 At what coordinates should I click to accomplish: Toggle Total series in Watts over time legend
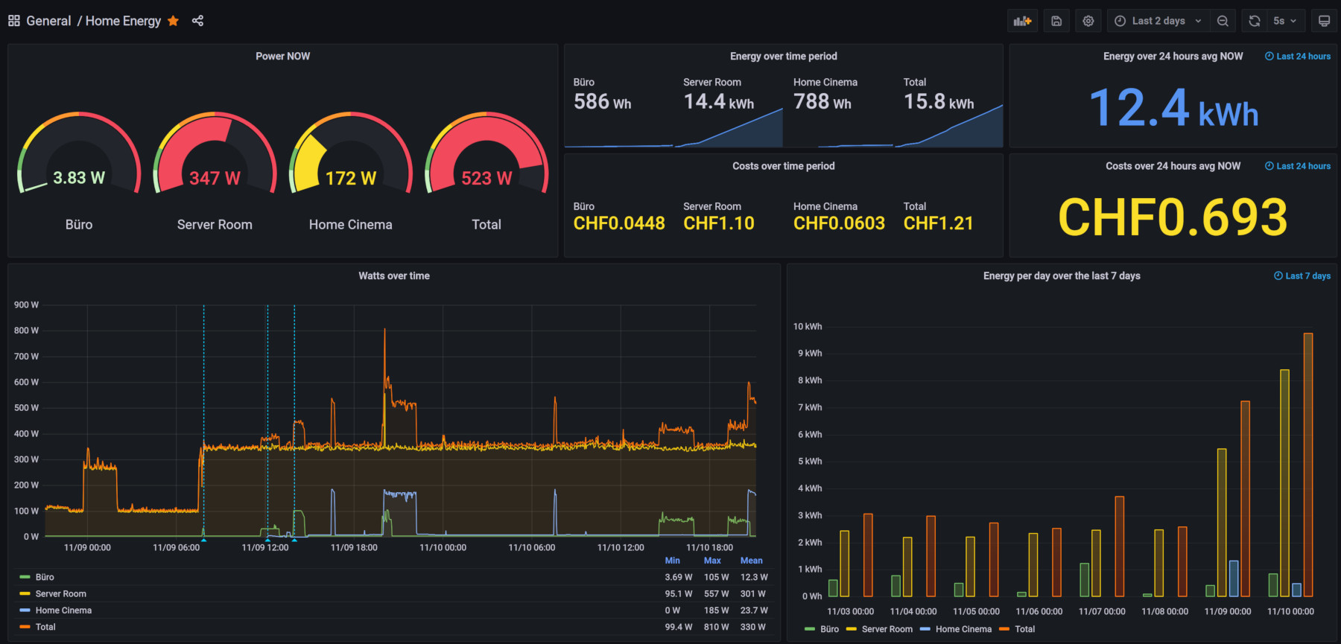coord(45,627)
